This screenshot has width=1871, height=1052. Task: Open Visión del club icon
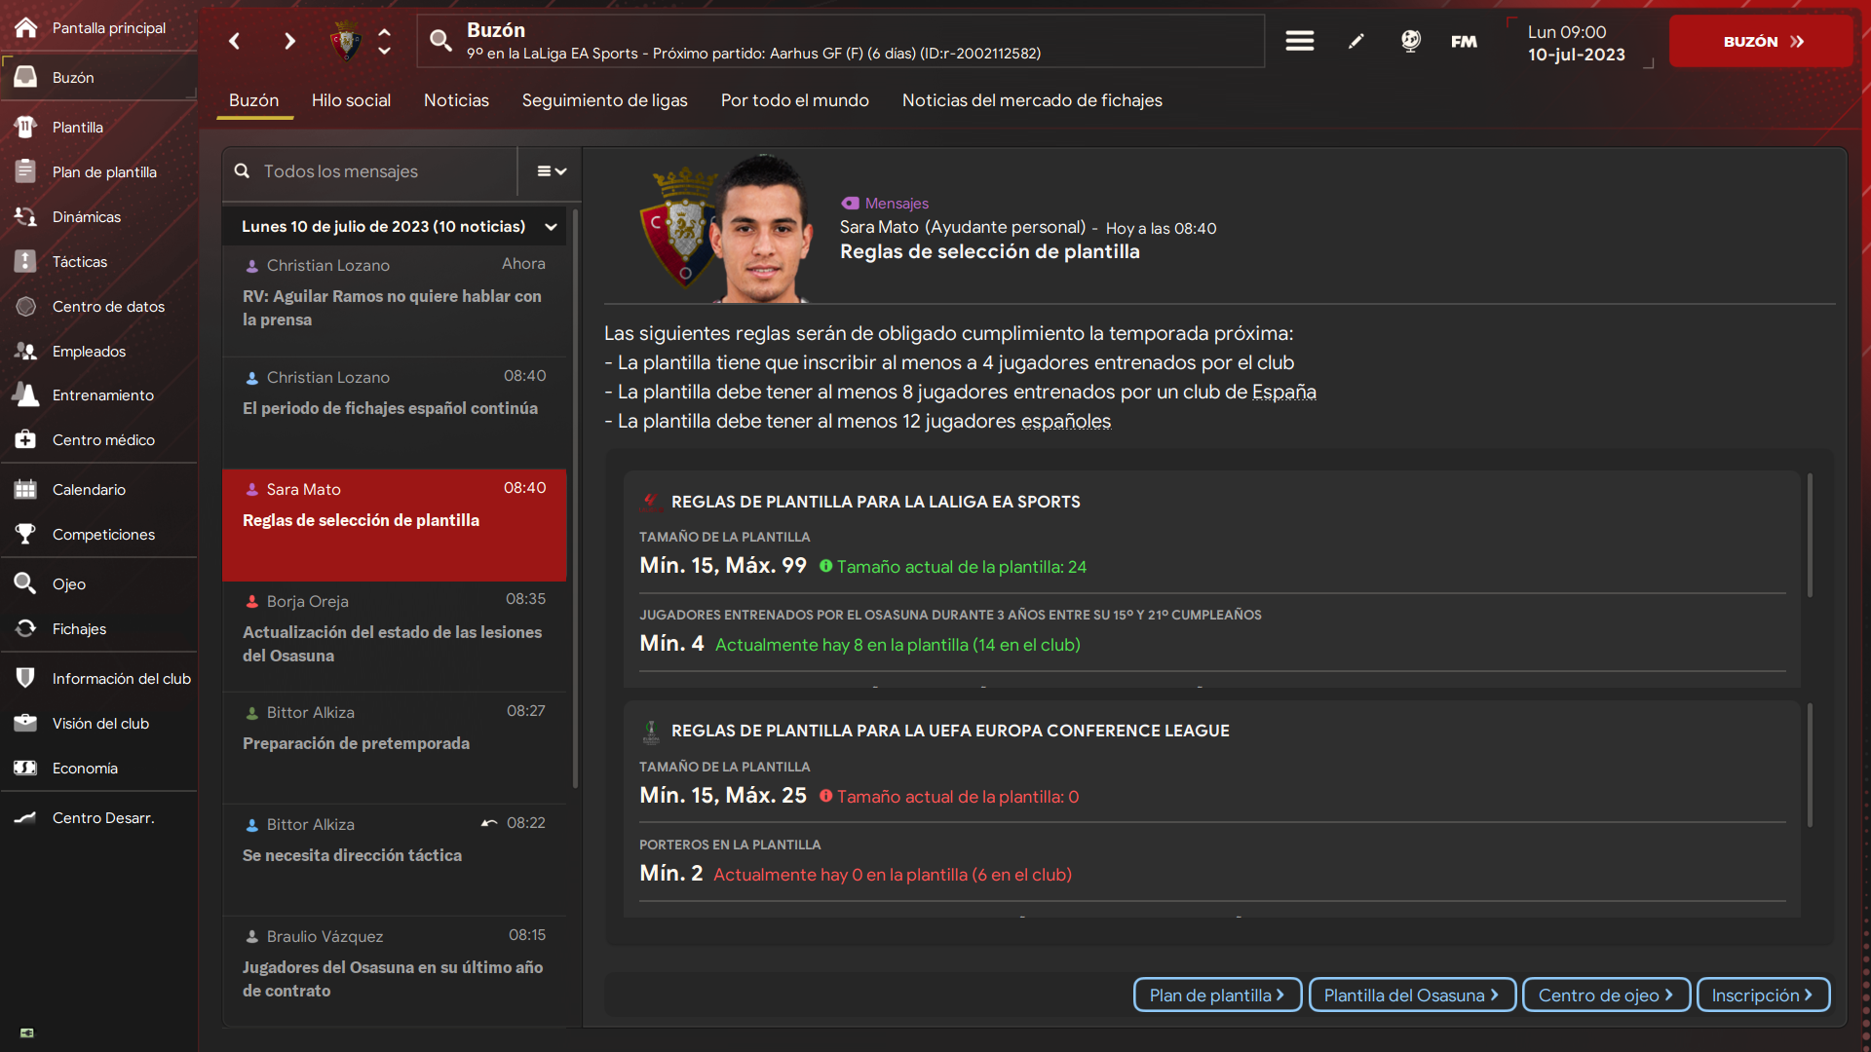click(26, 723)
